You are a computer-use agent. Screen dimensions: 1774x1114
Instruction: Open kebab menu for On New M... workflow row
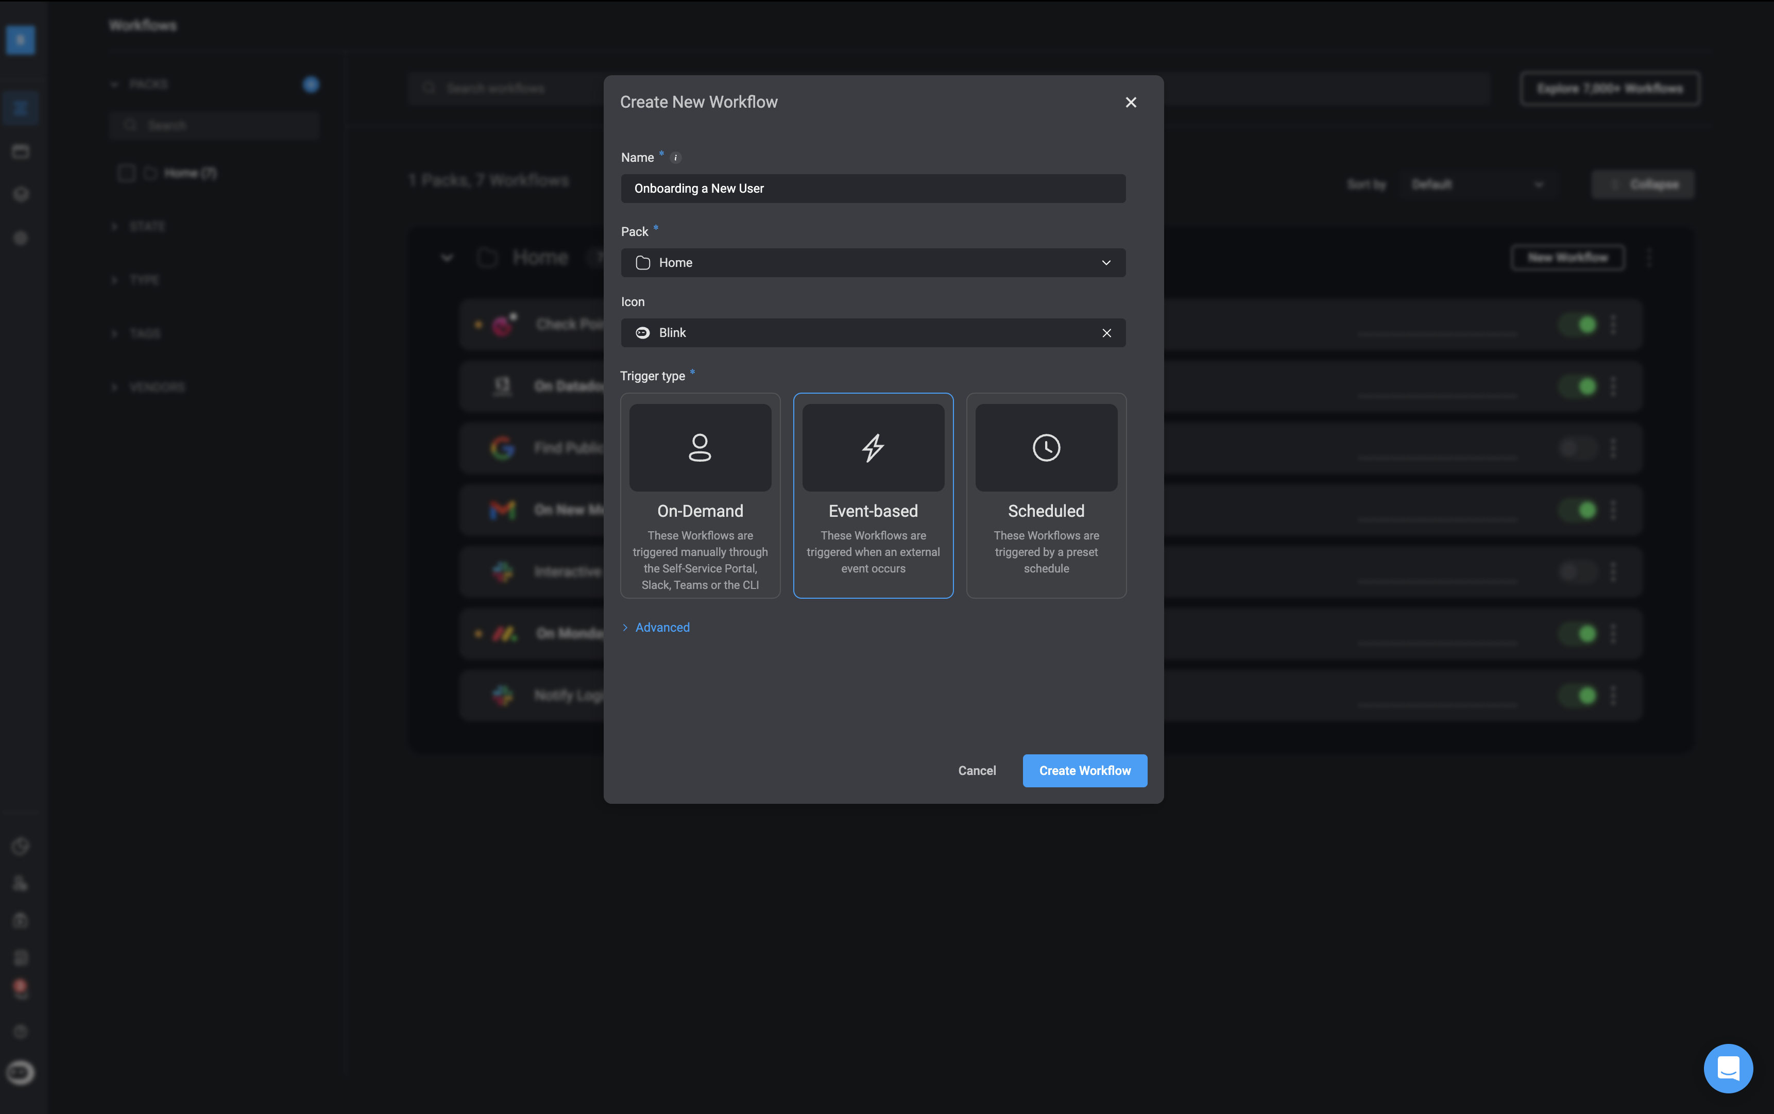[1613, 510]
